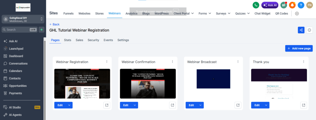Open the Webinar Broadcast three-dot menu

pos(238,62)
